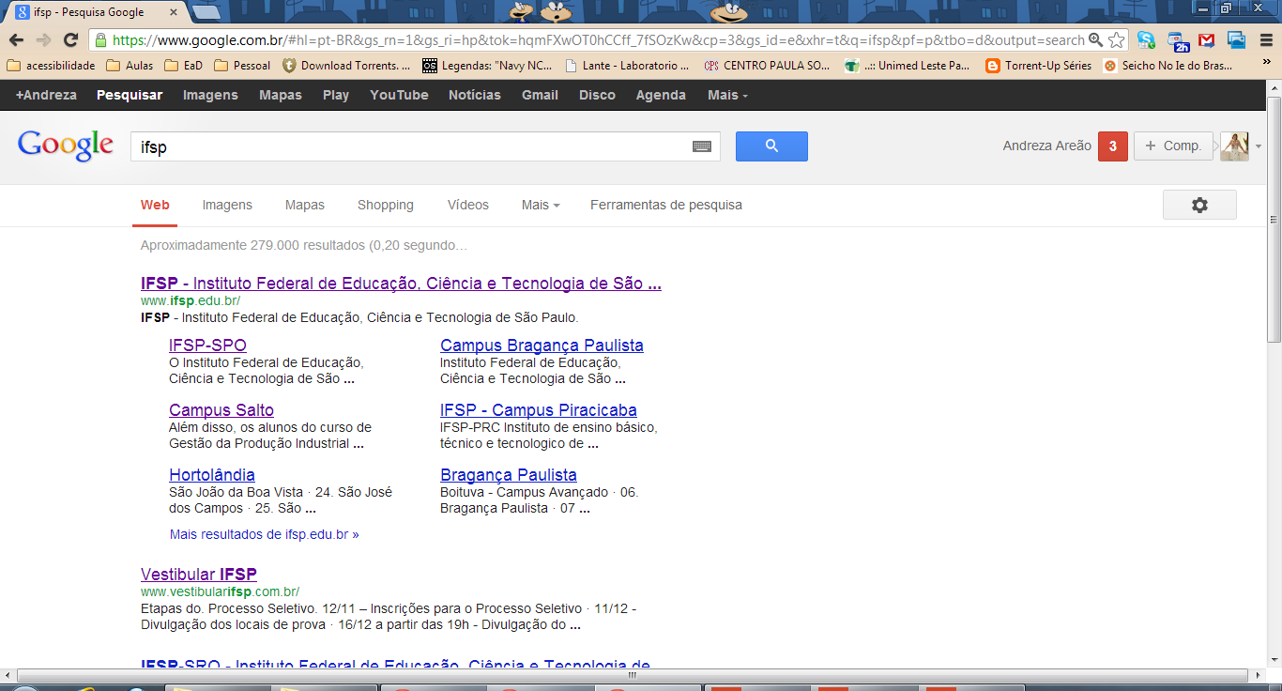1282x691 pixels.
Task: Open the Gmail send extension icon
Action: (x=1207, y=40)
